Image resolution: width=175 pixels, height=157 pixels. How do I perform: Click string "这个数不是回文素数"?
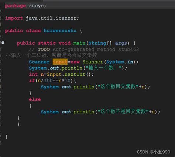point(123,112)
